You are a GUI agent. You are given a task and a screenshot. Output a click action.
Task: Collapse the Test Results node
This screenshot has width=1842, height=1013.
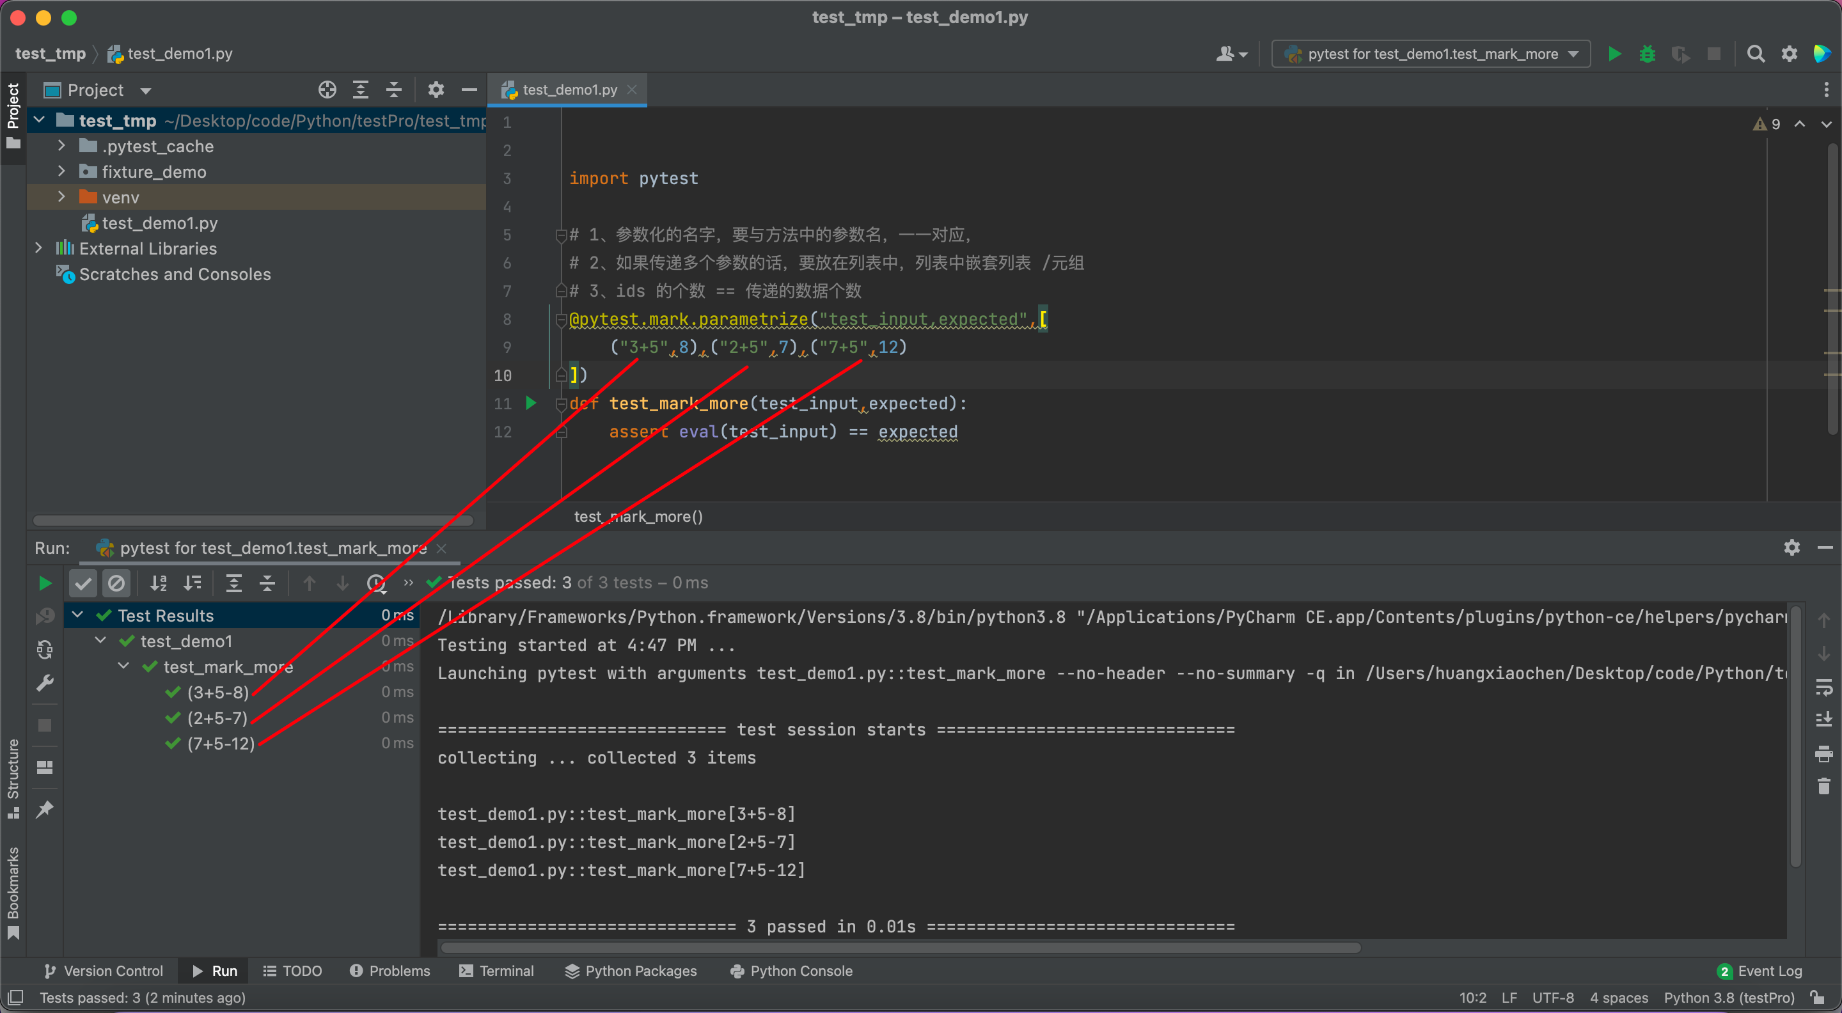(x=78, y=615)
